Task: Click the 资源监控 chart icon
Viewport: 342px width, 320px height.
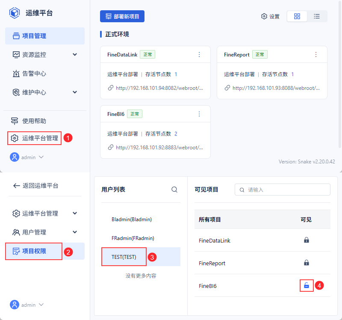Action: coord(16,55)
